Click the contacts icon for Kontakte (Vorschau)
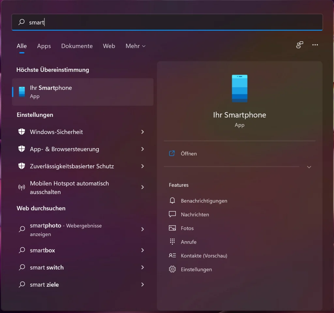 (x=172, y=255)
